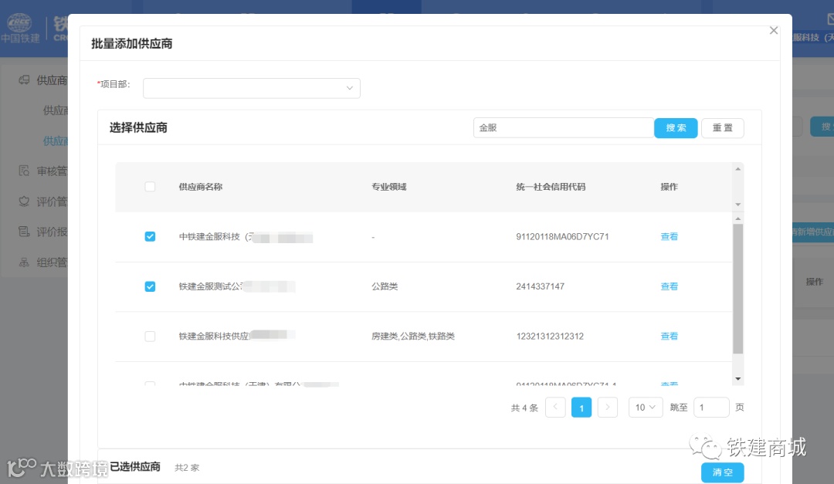Screen dimensions: 834x484
Task: Close the 批量添加供应商 dialog
Action: (773, 31)
